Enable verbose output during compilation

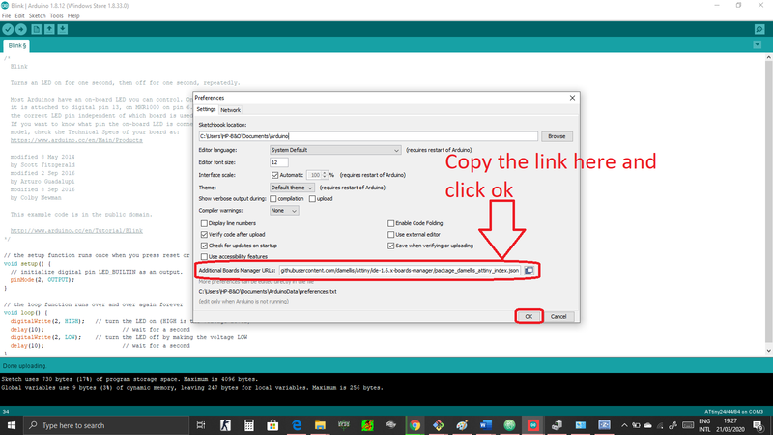(x=273, y=199)
